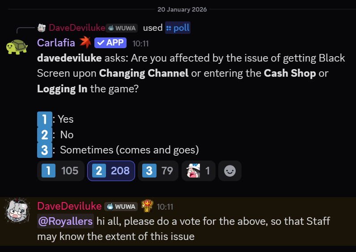Screen dimensions: 356x252
Task: Open Carlafia's user profile from username
Action: 56,43
